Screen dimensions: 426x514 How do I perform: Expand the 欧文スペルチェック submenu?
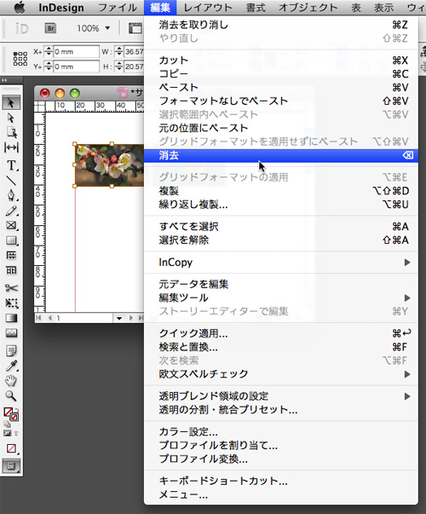click(x=281, y=374)
